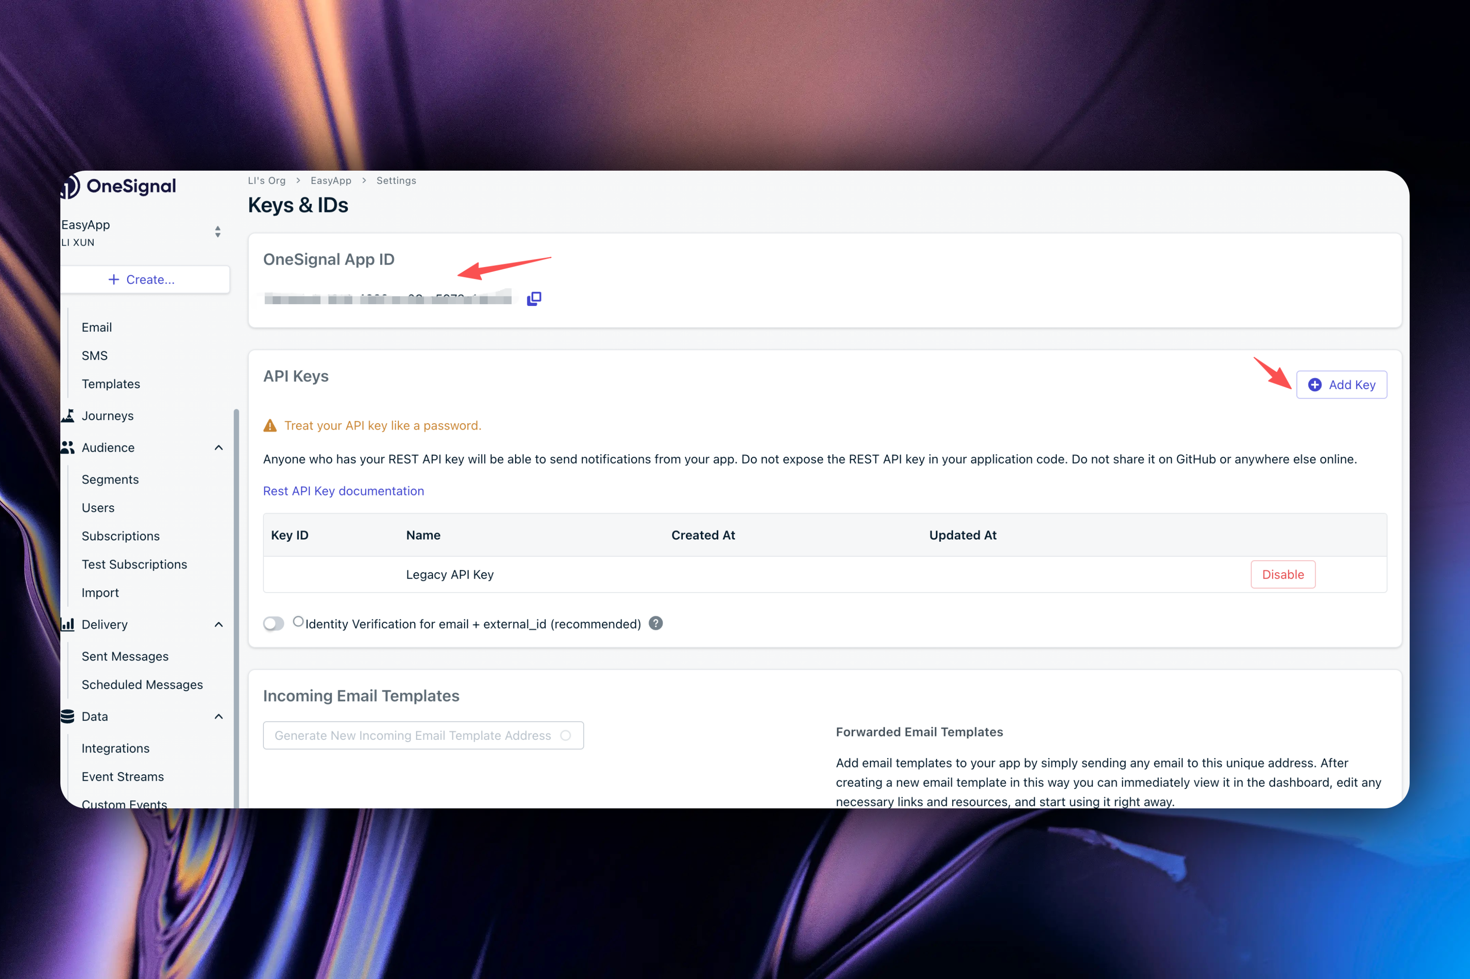Collapse the Audience section chevron
The width and height of the screenshot is (1470, 979).
(x=219, y=448)
